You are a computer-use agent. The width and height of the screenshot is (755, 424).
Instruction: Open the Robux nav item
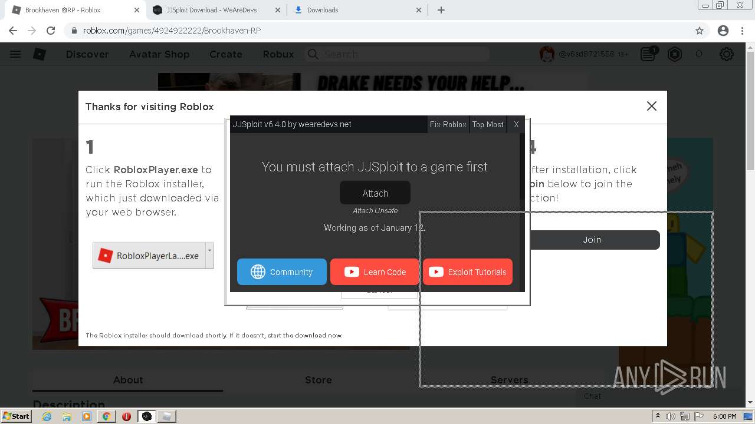pyautogui.click(x=278, y=54)
